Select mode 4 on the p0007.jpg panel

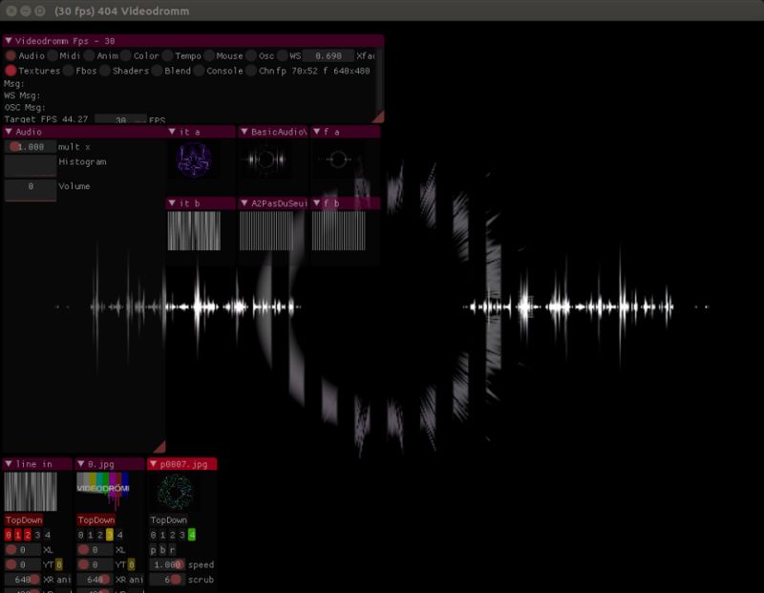point(191,535)
